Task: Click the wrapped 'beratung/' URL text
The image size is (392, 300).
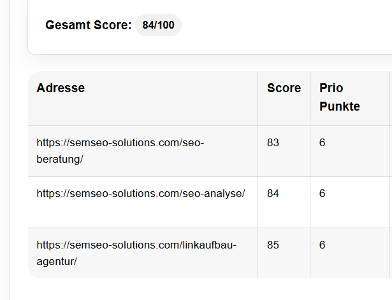Action: pyautogui.click(x=60, y=159)
